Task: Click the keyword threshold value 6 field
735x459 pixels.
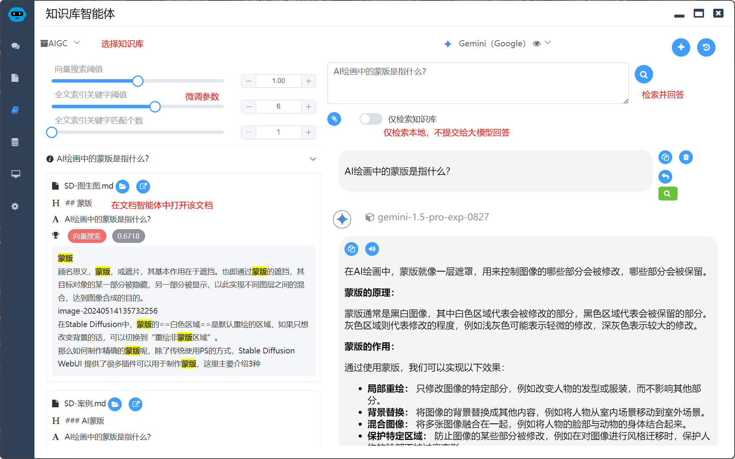Action: tap(278, 107)
